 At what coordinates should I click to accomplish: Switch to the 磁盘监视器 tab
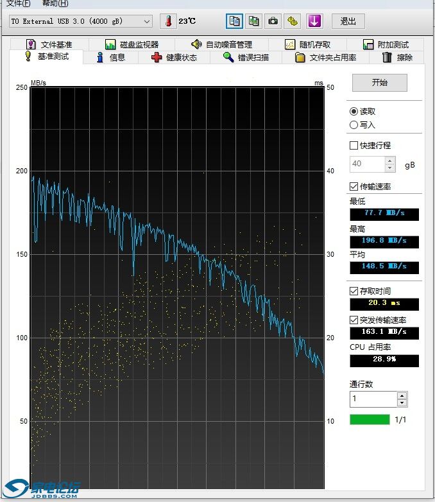[132, 44]
